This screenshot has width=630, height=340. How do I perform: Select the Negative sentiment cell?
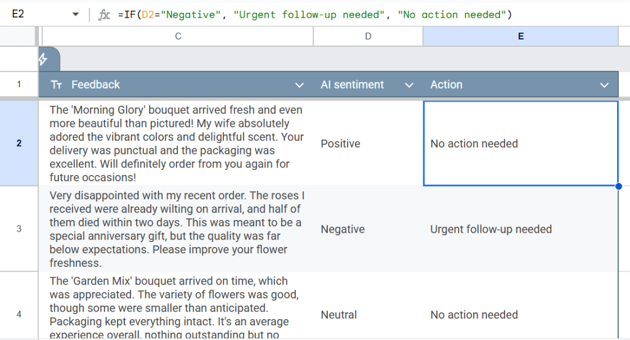[368, 229]
